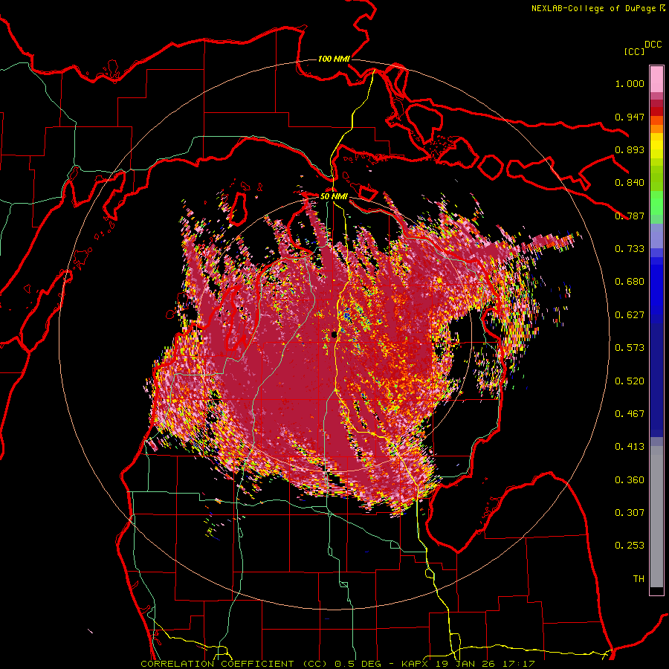
Task: Click the 0.467 scale value
Action: click(630, 414)
